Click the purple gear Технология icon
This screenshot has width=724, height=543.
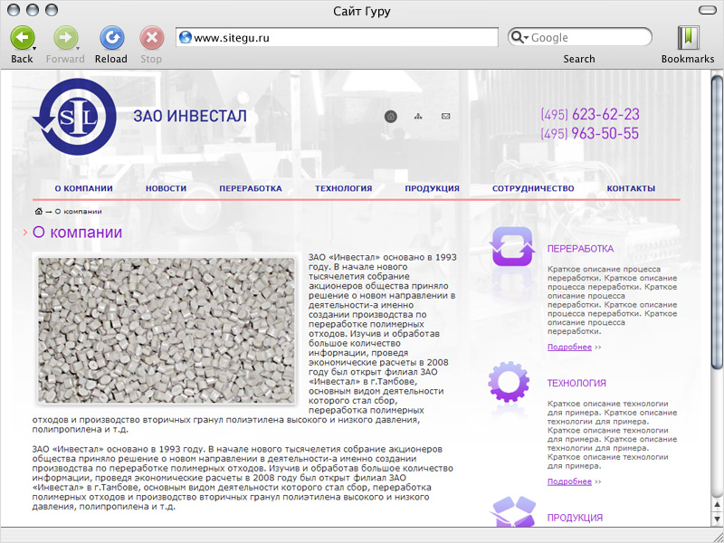point(509,382)
